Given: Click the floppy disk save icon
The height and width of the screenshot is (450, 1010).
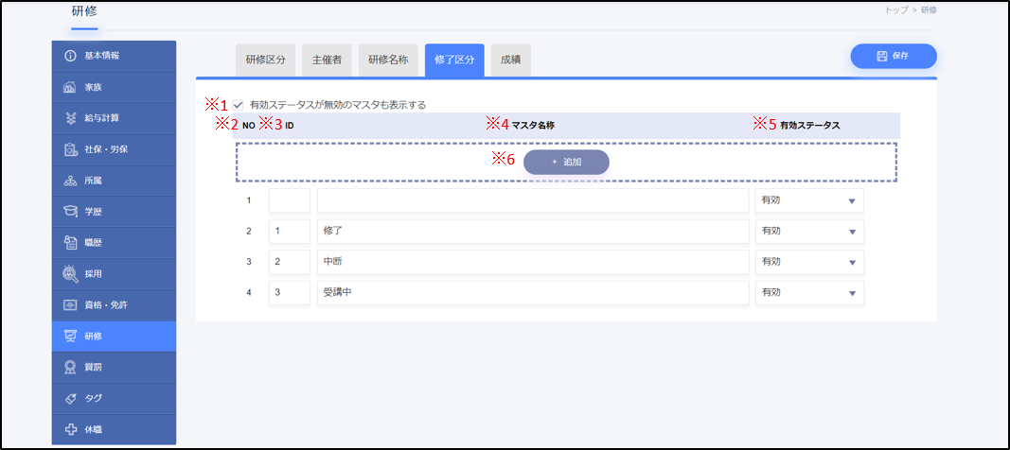Looking at the screenshot, I should 882,57.
